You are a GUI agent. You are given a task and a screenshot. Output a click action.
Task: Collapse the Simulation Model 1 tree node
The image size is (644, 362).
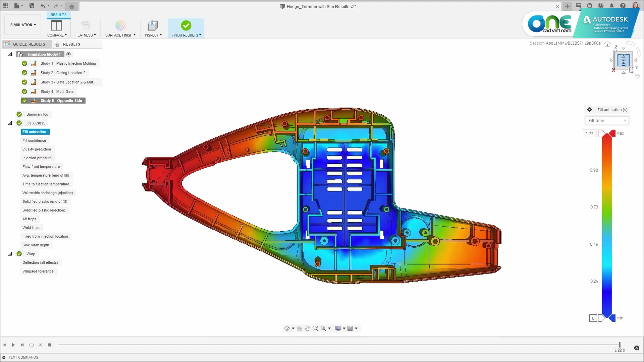(x=10, y=54)
